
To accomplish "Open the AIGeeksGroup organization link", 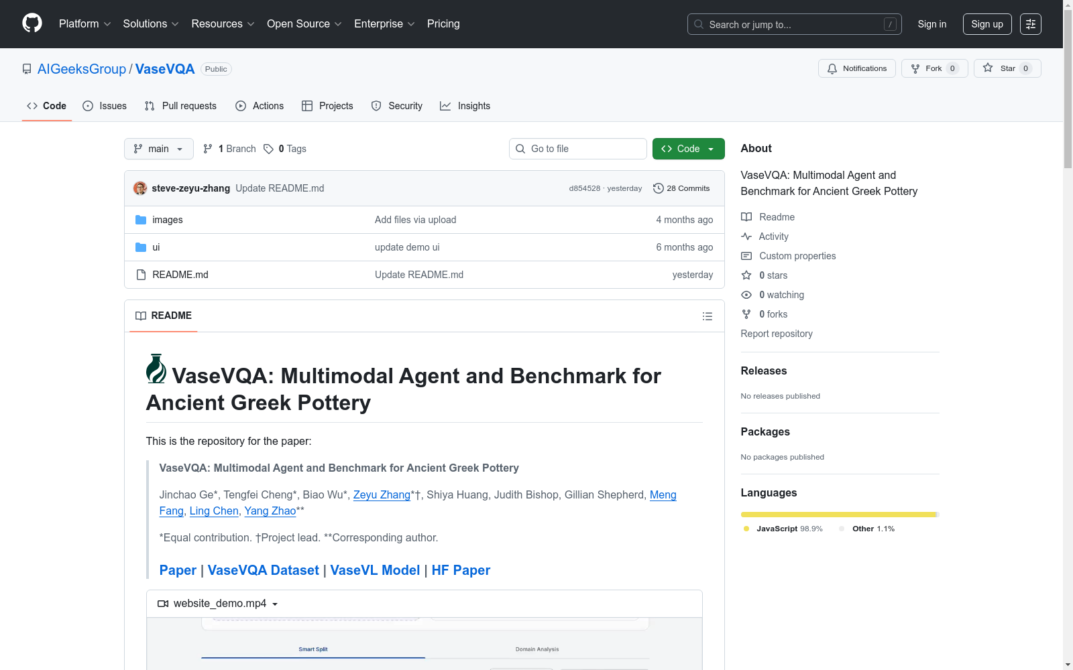I will 82,69.
